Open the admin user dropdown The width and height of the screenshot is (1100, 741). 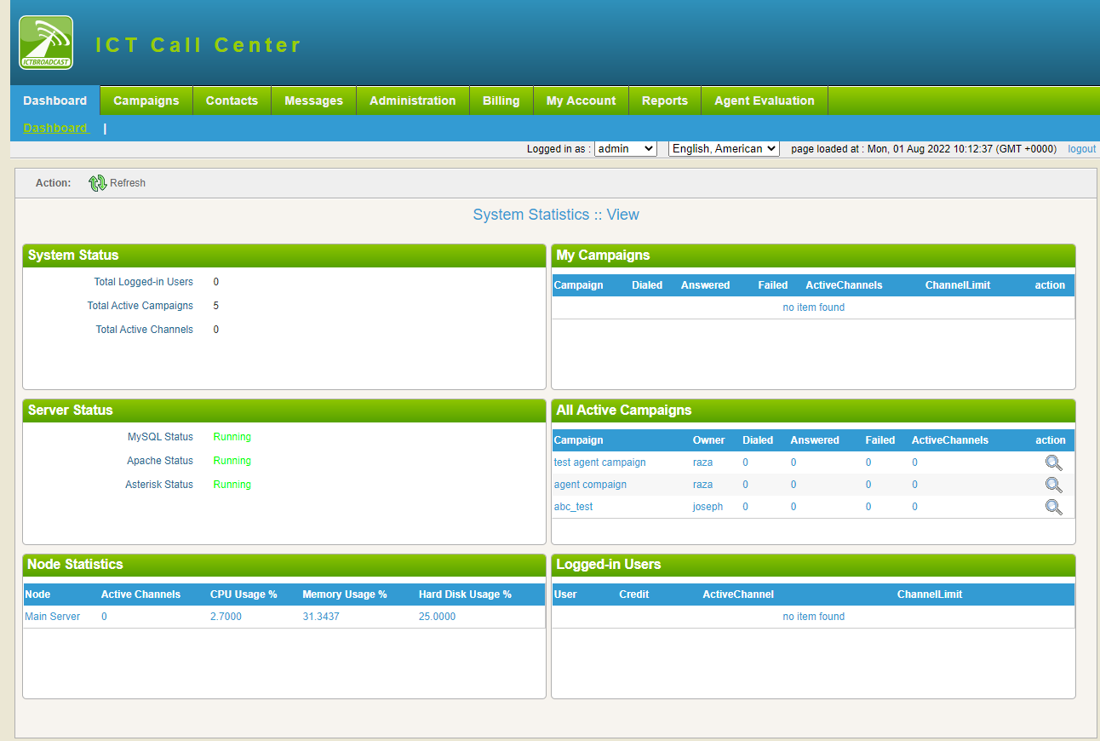(626, 148)
